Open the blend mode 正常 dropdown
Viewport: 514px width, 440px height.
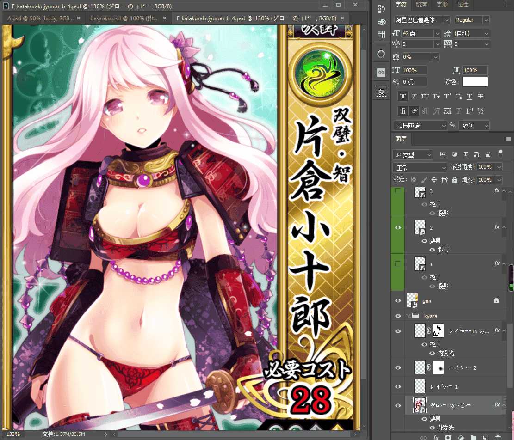420,168
